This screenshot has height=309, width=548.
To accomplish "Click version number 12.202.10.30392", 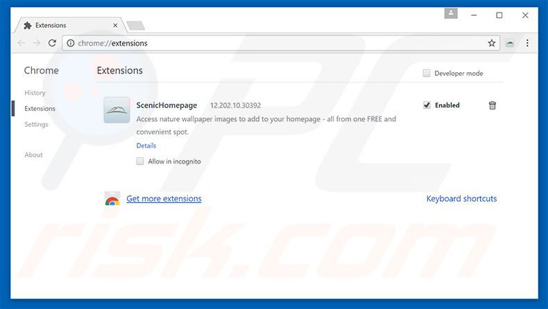I will click(x=236, y=105).
